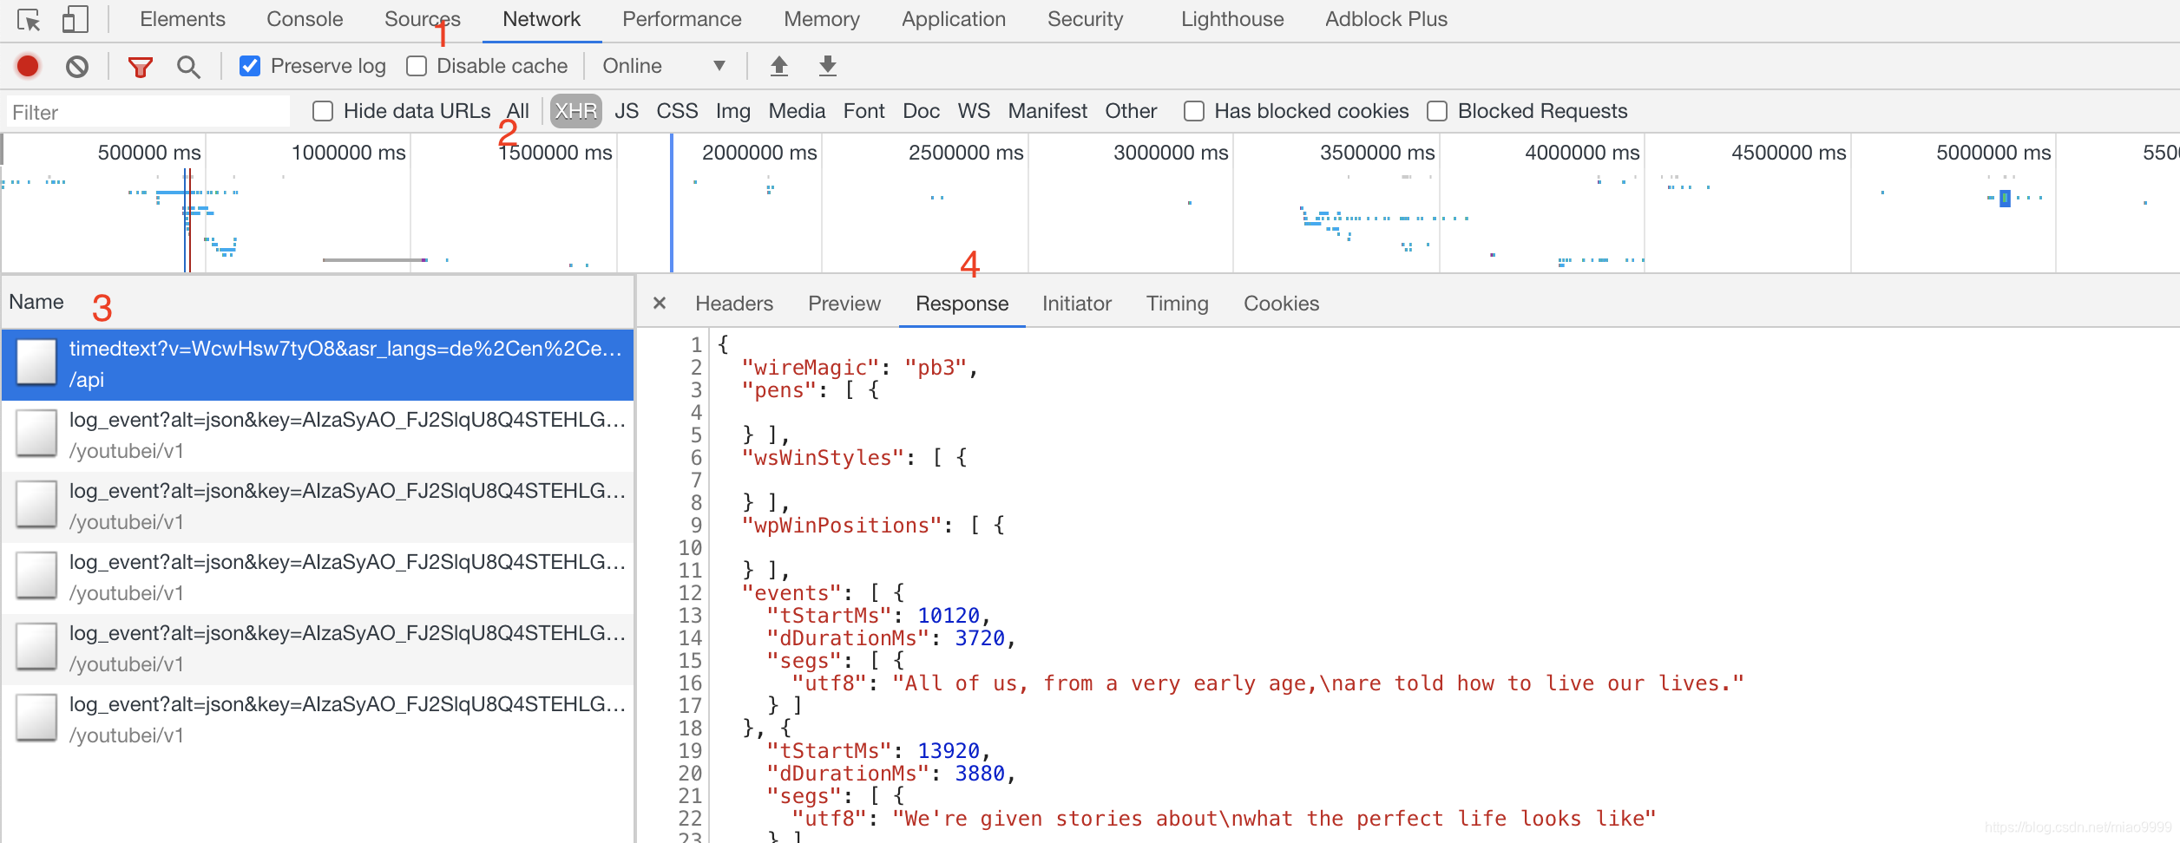Click the "wireMagic" response line
Viewport: 2180px width, 843px height.
[x=859, y=368]
